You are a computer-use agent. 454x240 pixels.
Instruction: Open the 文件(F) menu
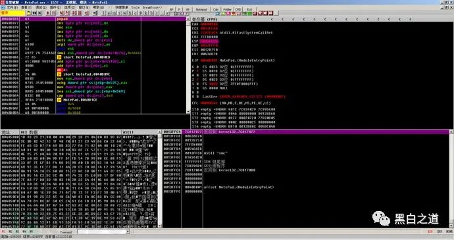click(x=12, y=7)
